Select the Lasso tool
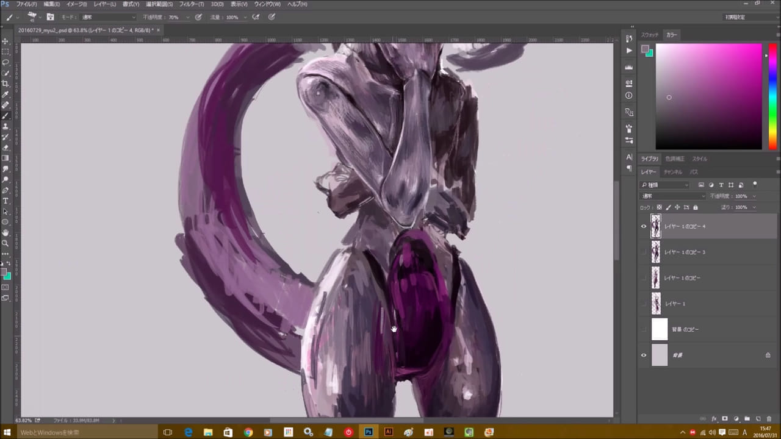Viewport: 781px width, 439px height. tap(5, 62)
